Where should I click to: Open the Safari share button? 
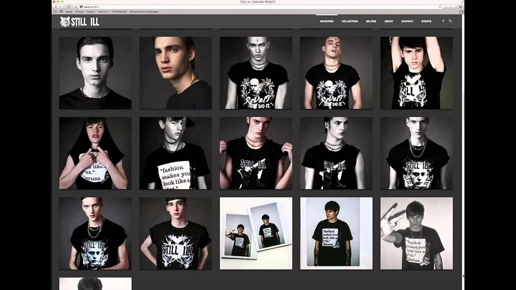click(69, 7)
